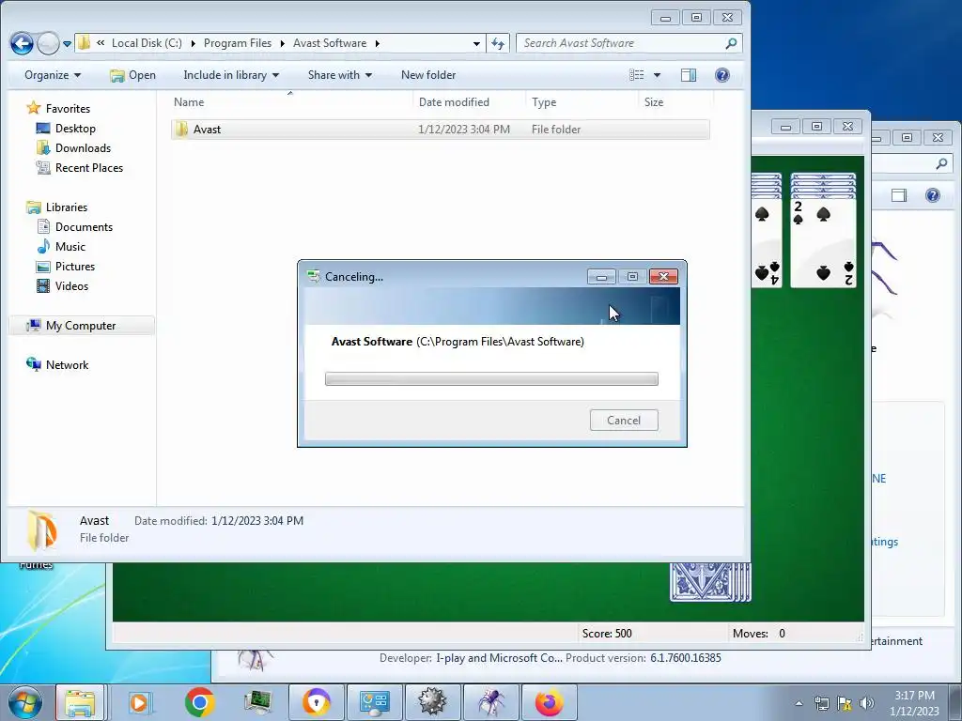The height and width of the screenshot is (721, 962).
Task: Sort by Date modified column header
Action: pyautogui.click(x=469, y=101)
